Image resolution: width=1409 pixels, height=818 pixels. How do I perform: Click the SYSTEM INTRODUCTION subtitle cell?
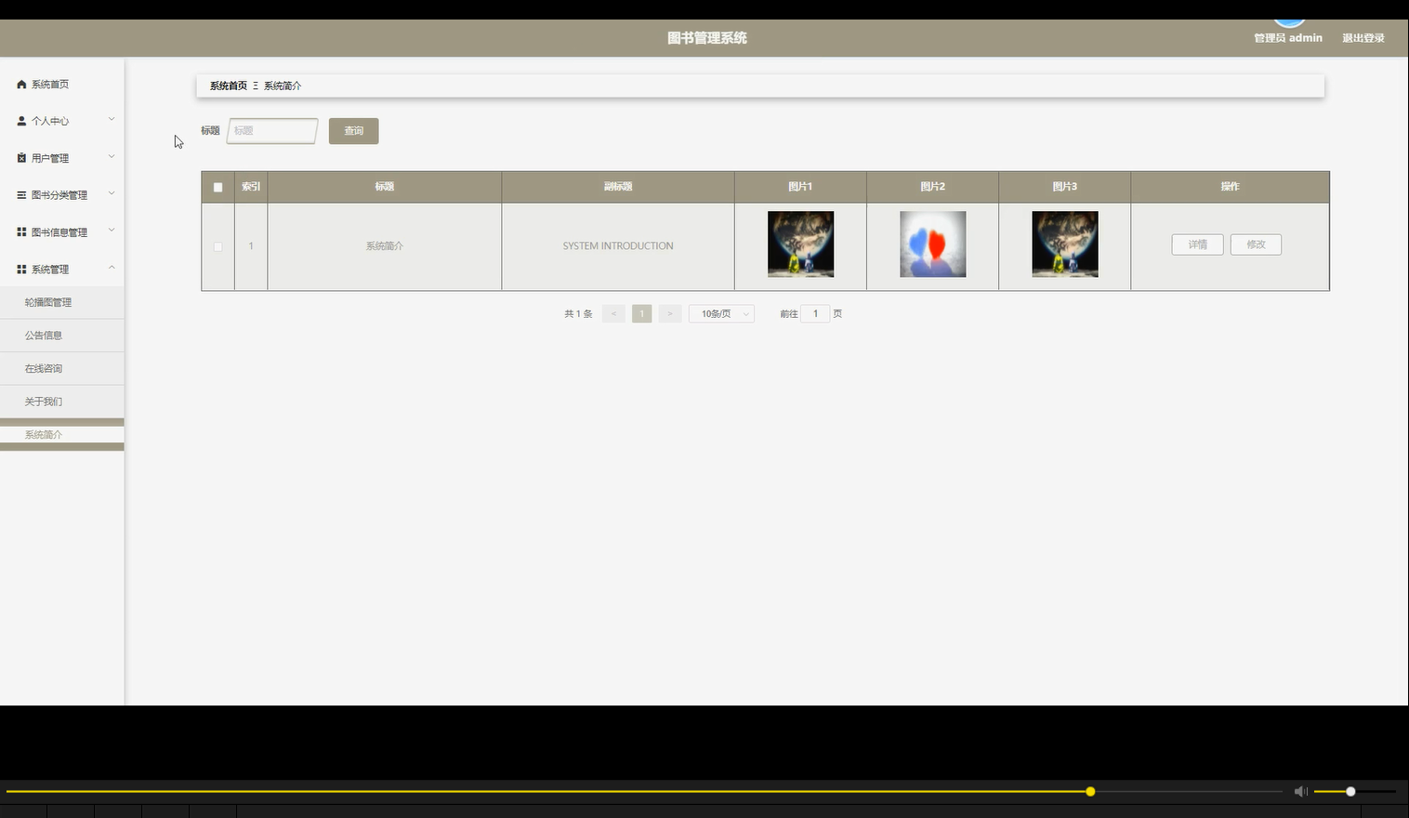tap(618, 246)
